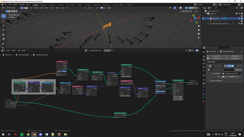244x137 pixels.
Task: Open the File menu
Action: 6,5
